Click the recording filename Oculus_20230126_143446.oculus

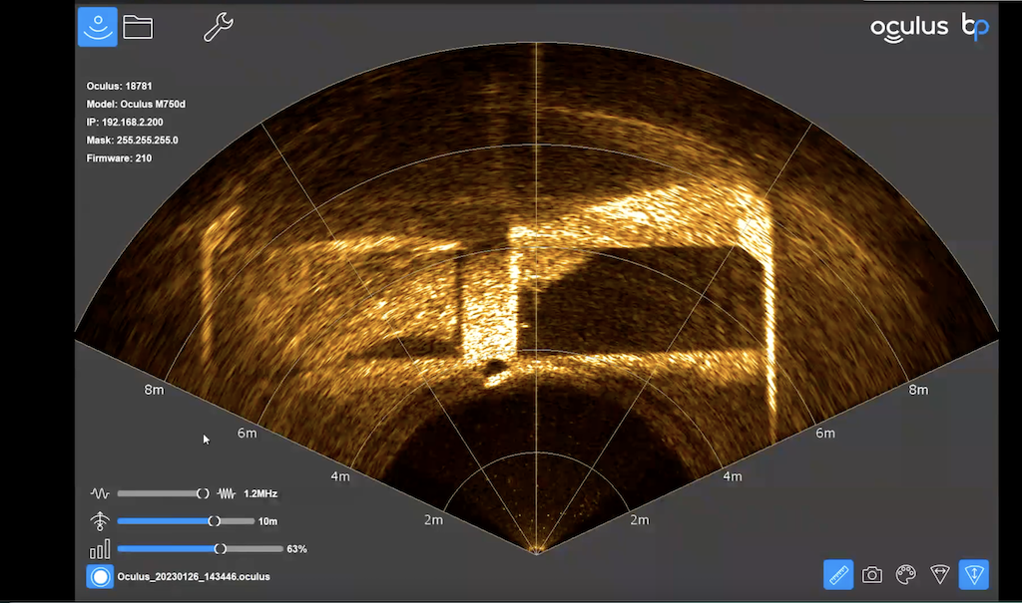[194, 577]
